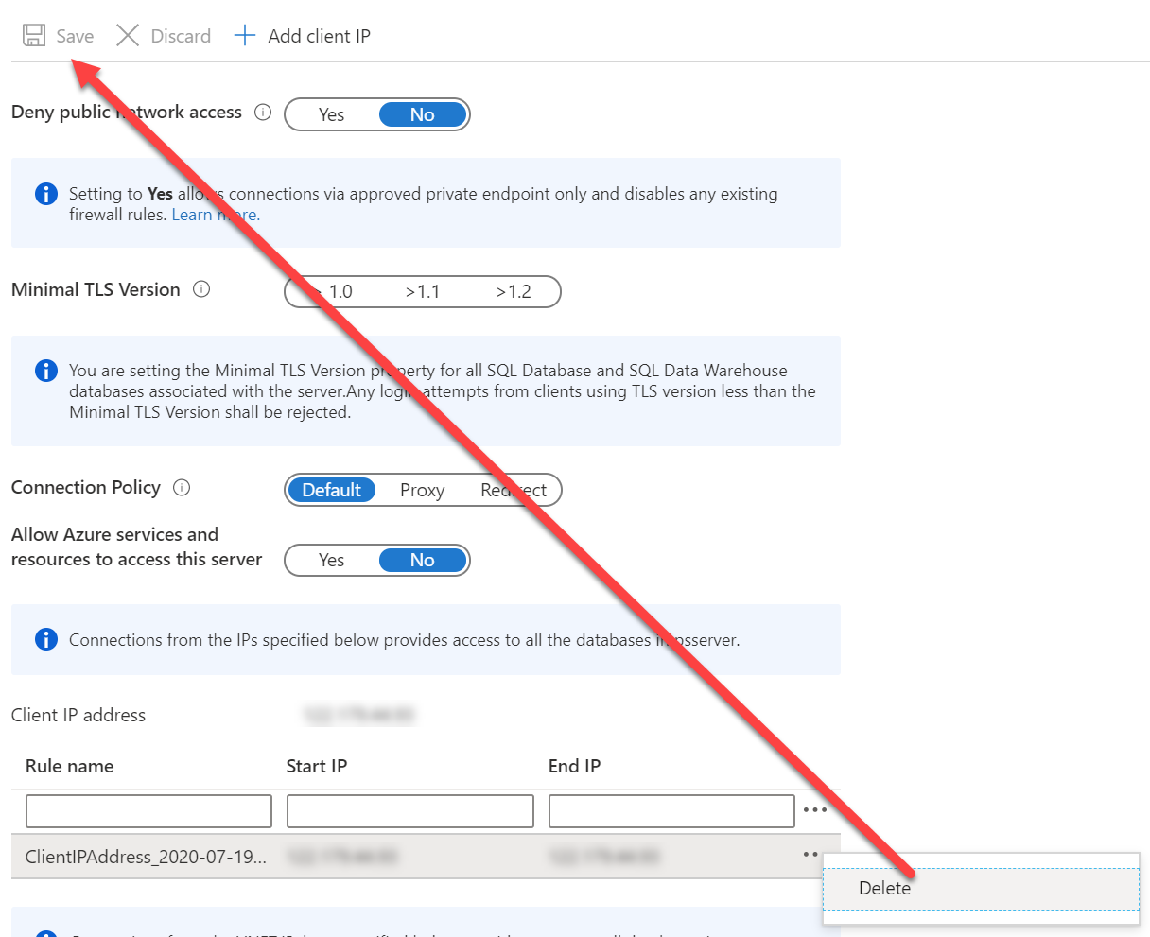Select minimal TLS version >1.2
The image size is (1150, 937).
tap(514, 292)
